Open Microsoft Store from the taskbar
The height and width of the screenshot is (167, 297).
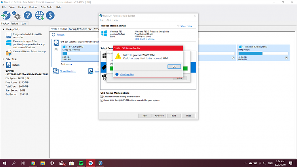(x=71, y=163)
